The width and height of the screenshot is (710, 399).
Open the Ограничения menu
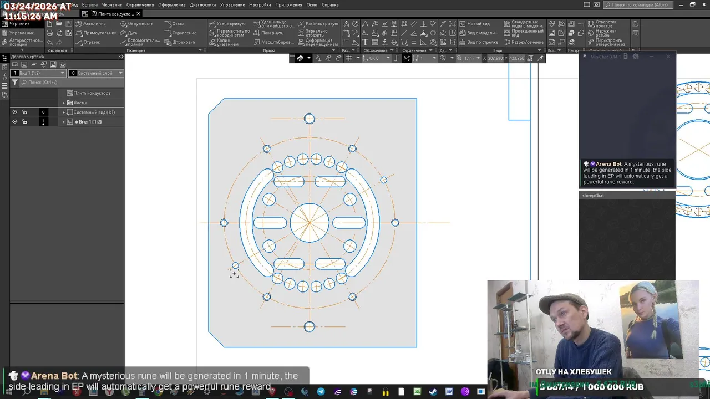point(140,4)
